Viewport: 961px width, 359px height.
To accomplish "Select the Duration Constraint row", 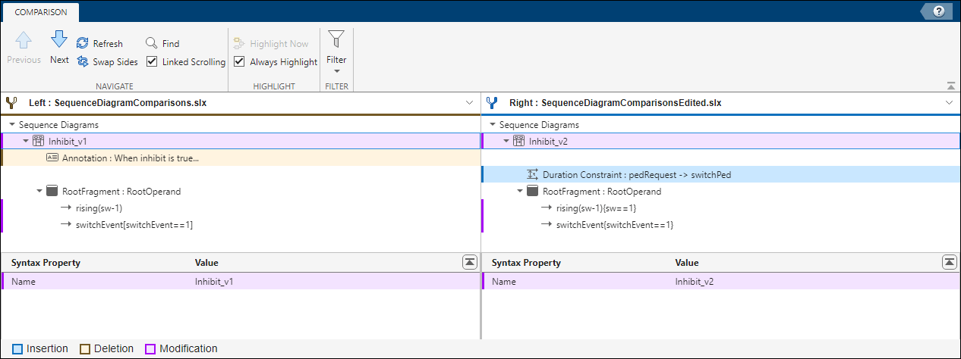I will pos(637,175).
